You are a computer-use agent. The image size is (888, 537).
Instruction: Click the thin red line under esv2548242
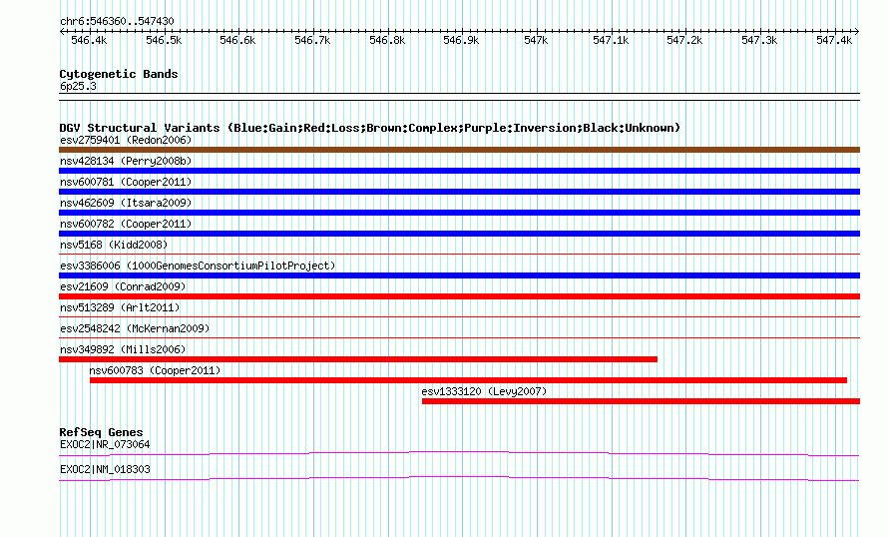(459, 337)
